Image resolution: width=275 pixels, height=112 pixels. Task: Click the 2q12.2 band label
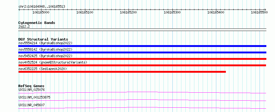tap(24, 26)
